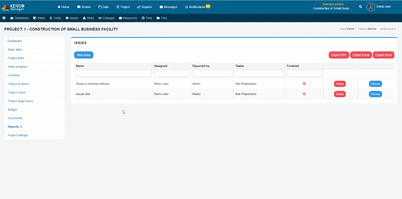Open the Dojo menu
Screen dimensions: 402x199
tap(103, 7)
